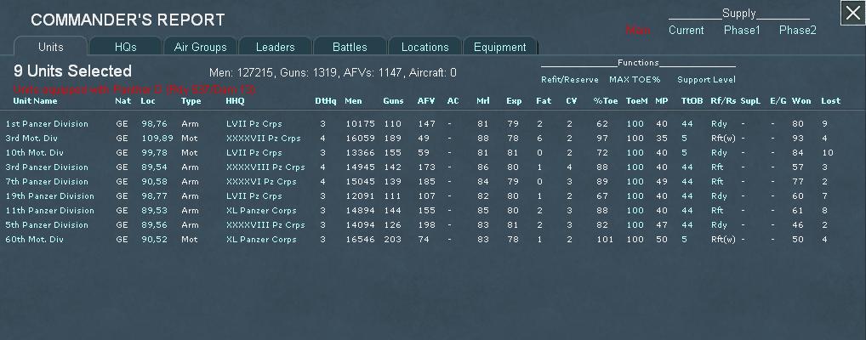Click the red Panther D equipped-units text

(x=134, y=89)
